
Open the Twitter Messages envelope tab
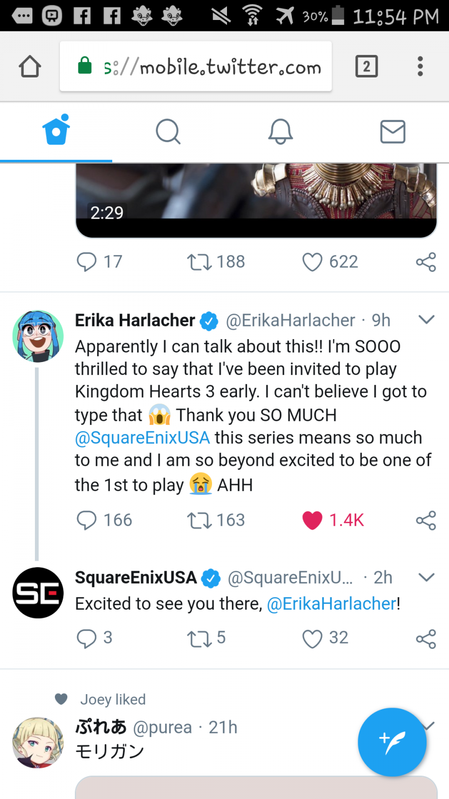[393, 131]
